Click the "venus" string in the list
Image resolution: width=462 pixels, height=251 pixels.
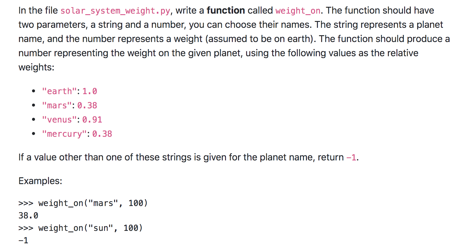coord(60,120)
